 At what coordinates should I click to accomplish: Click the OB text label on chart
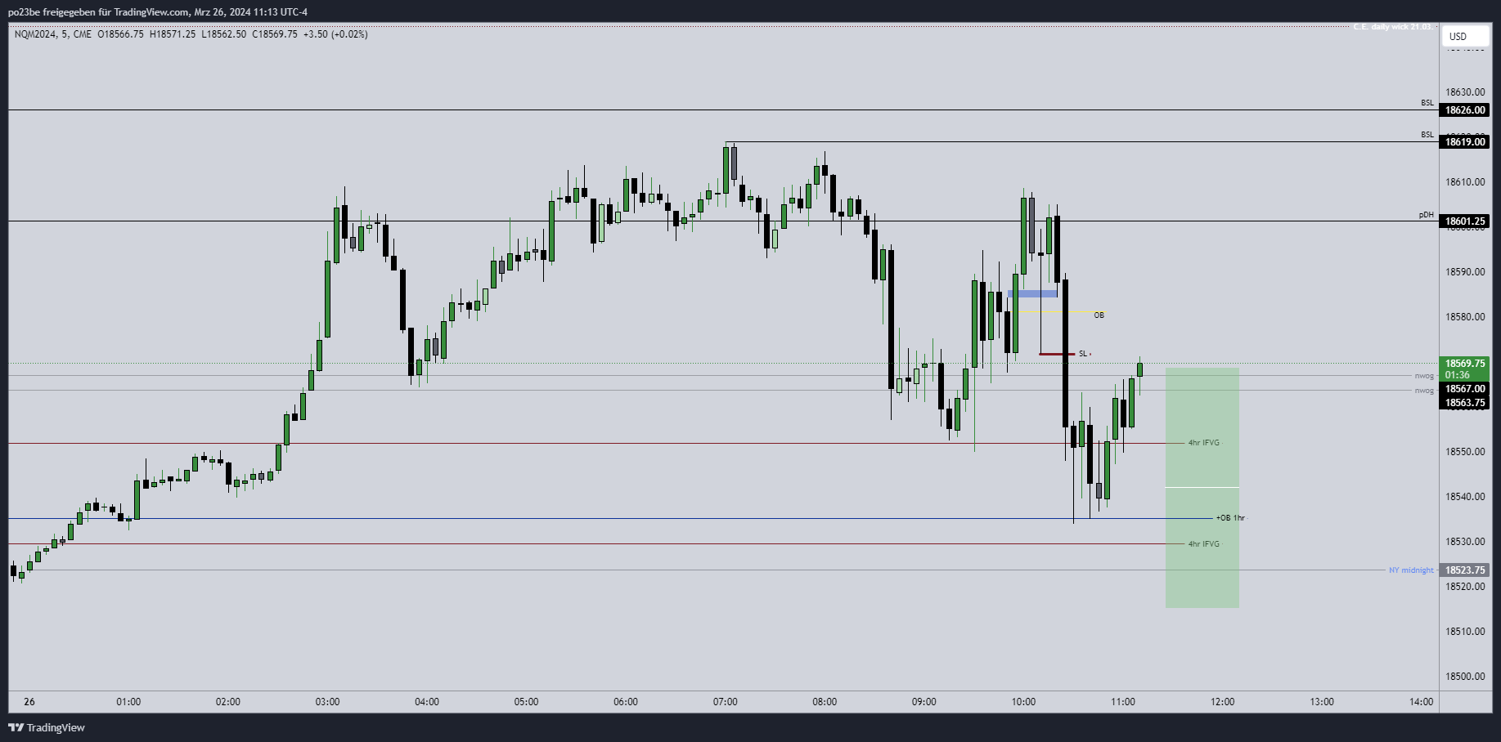[1099, 315]
